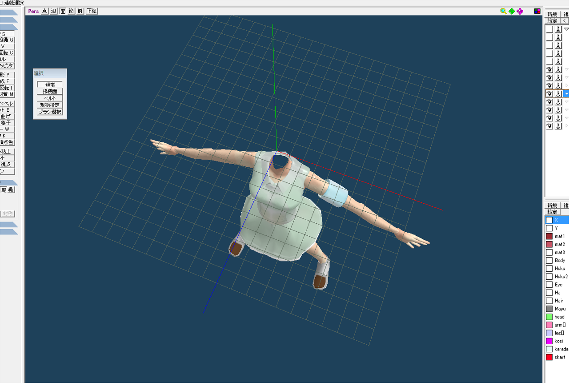Open the Pers view mode menu

coord(33,11)
